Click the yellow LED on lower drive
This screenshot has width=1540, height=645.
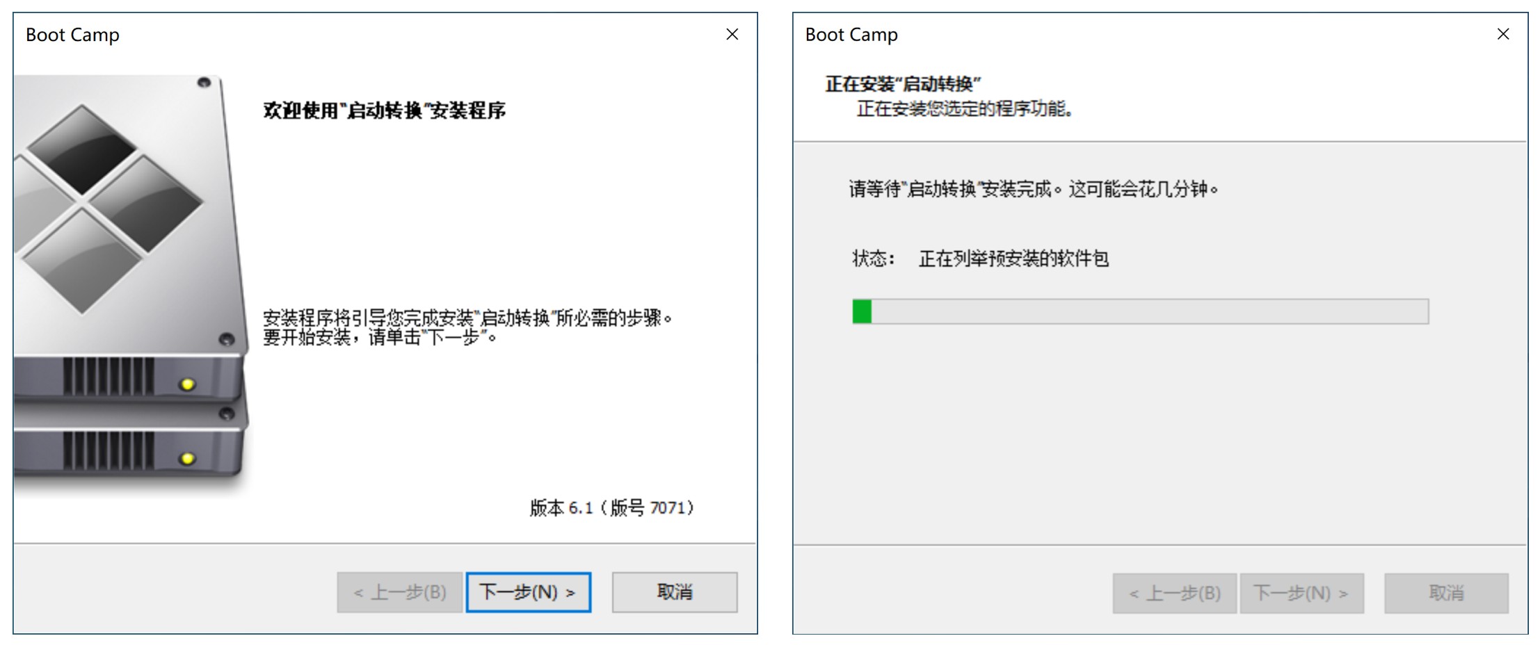coord(187,458)
